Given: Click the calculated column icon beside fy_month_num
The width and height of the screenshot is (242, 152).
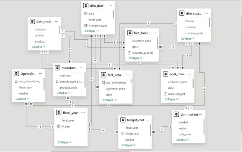Looking at the screenshot, I should (86, 26).
